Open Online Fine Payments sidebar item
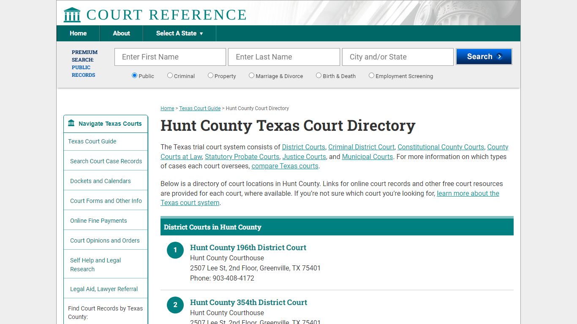 click(x=106, y=221)
